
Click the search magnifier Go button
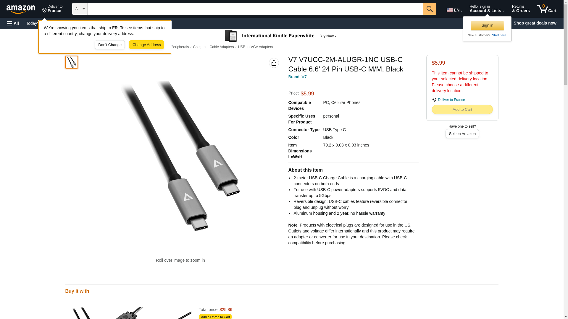(x=430, y=9)
